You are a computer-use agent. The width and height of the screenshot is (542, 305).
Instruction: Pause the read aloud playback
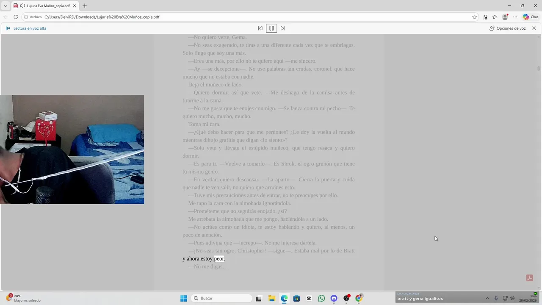point(271,28)
